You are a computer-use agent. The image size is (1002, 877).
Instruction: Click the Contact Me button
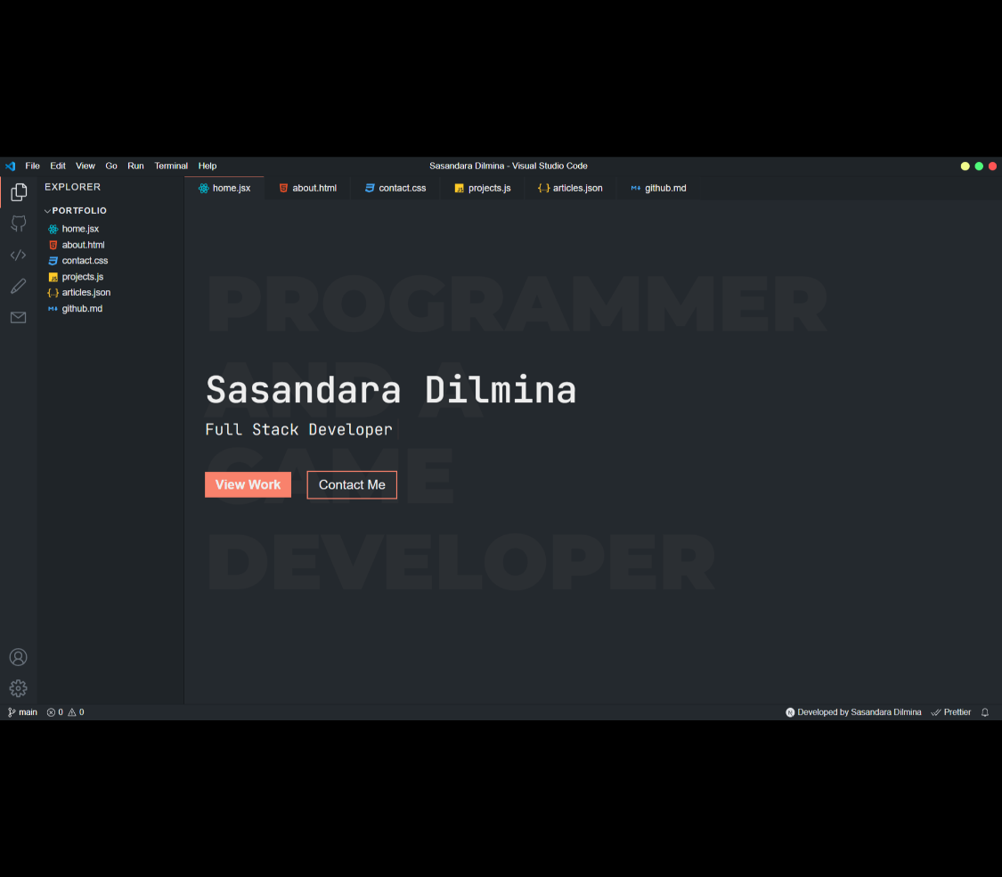[351, 484]
